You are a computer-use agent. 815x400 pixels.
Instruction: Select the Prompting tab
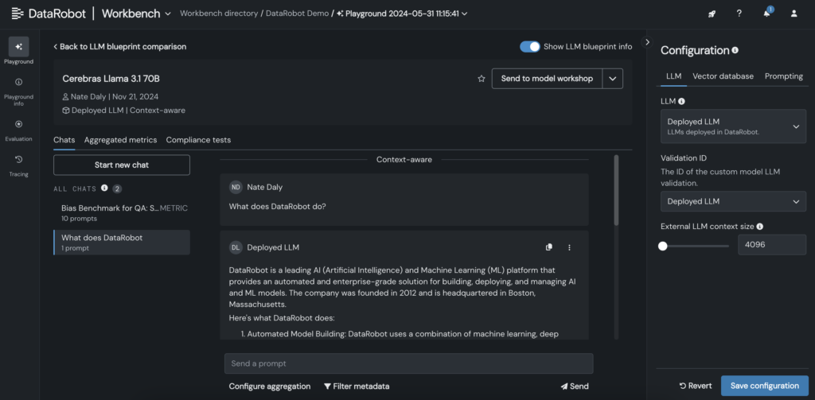pos(784,76)
